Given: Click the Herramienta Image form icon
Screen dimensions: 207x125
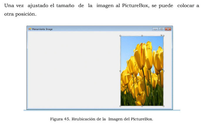Looking at the screenshot, I should pyautogui.click(x=30, y=29).
